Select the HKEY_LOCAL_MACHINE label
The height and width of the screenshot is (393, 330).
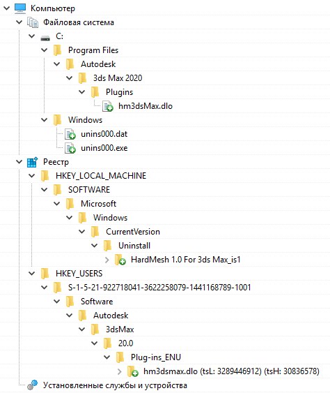tap(101, 176)
